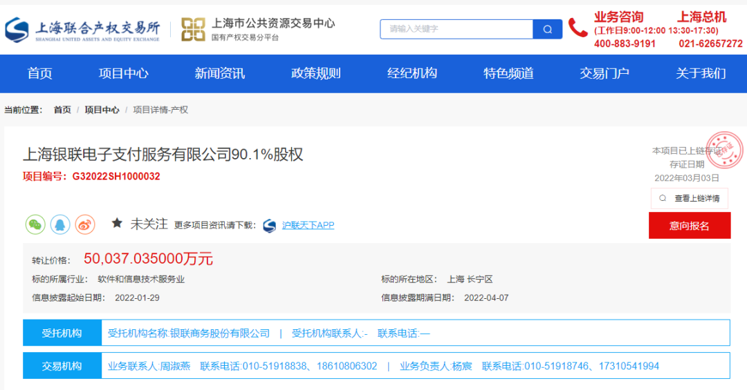Click project number G32022SH1000032
This screenshot has width=747, height=390.
pos(116,177)
